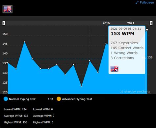Click the 2021-09-09 05:04:31 timestamp

point(126,29)
